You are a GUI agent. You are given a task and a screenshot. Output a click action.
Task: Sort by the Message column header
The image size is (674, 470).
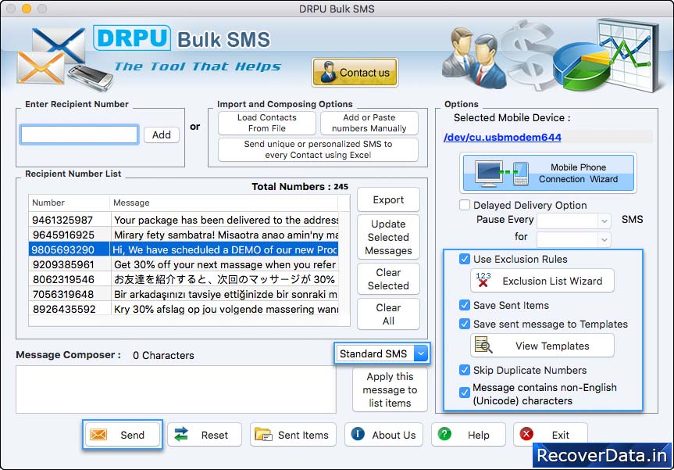(224, 203)
